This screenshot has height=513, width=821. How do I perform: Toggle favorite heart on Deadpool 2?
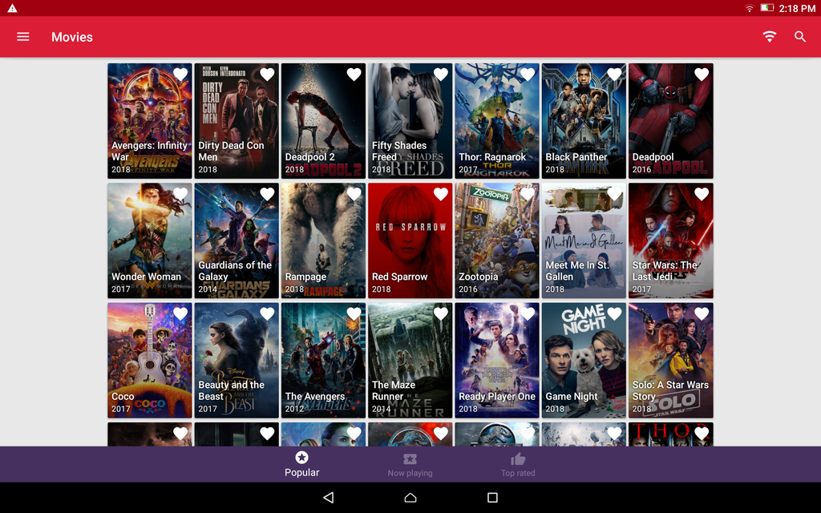click(x=354, y=75)
